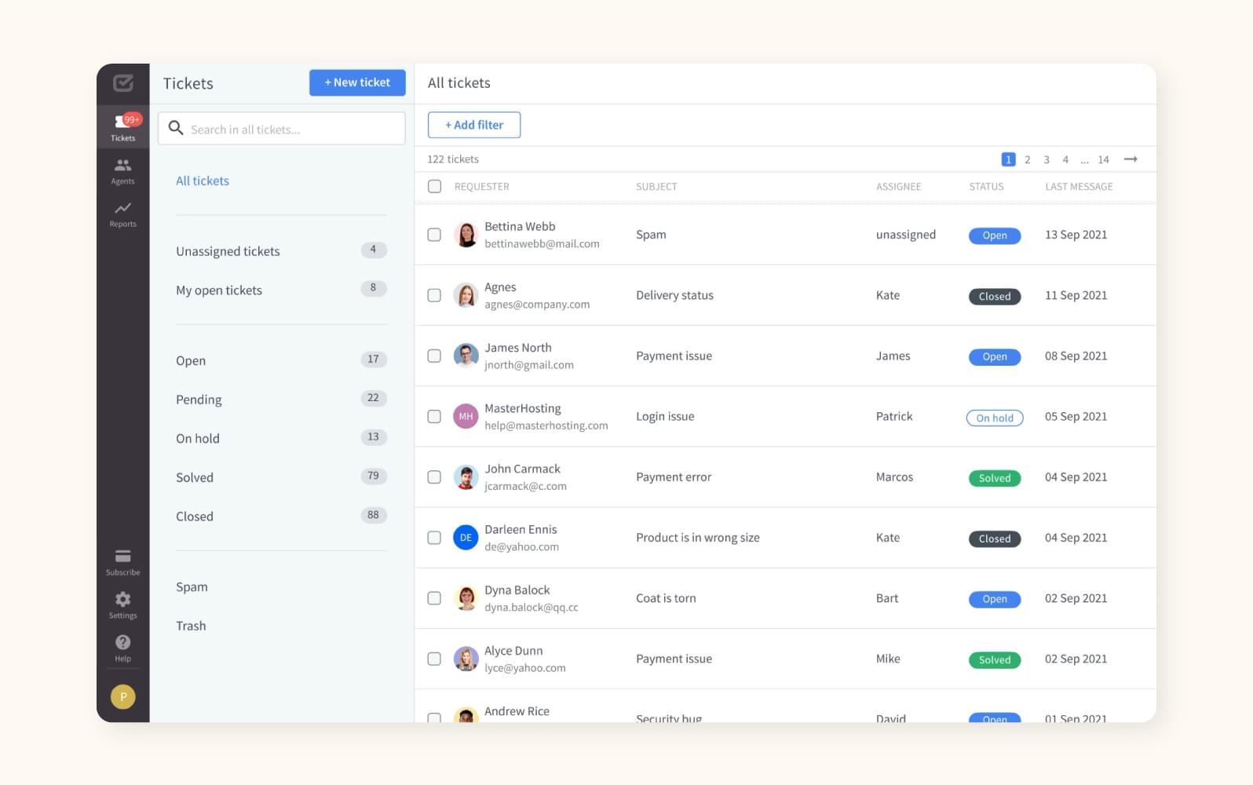Open the Login issue ticket subject
Viewport: 1253px width, 785px height.
pos(665,416)
